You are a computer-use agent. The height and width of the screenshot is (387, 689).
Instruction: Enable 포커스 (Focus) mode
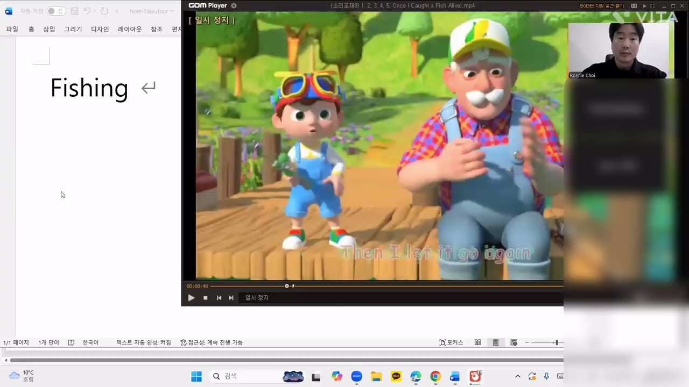click(x=451, y=342)
